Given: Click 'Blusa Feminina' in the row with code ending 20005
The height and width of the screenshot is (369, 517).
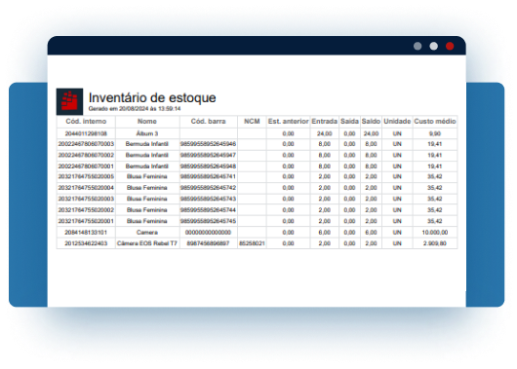Looking at the screenshot, I should pyautogui.click(x=147, y=176).
